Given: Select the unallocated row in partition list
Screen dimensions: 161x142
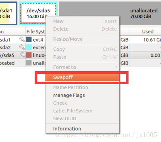Looking at the screenshot, I should tap(80, 63).
